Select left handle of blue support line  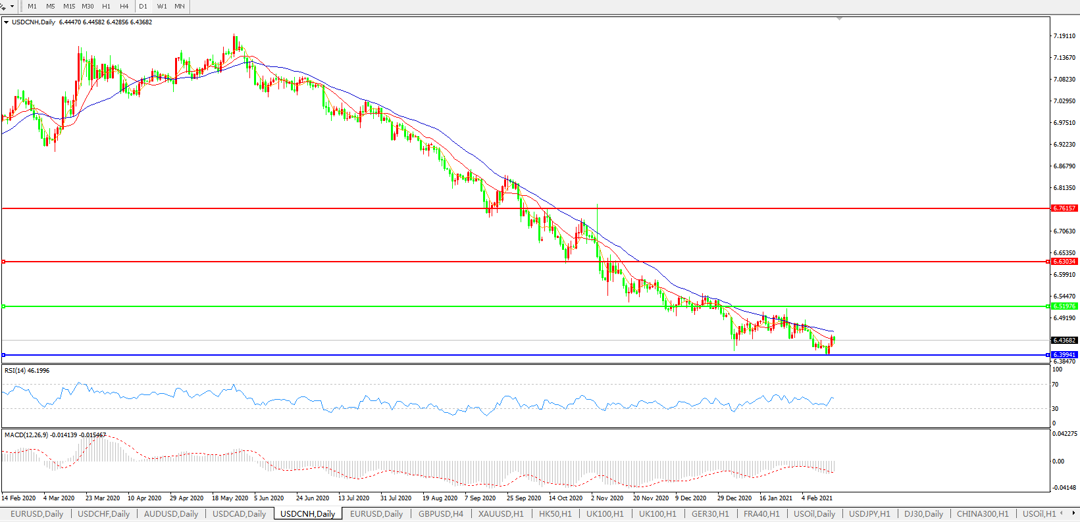(x=4, y=355)
